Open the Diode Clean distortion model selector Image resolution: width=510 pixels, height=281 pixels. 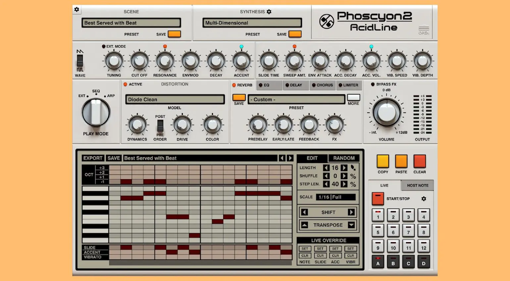pyautogui.click(x=175, y=100)
